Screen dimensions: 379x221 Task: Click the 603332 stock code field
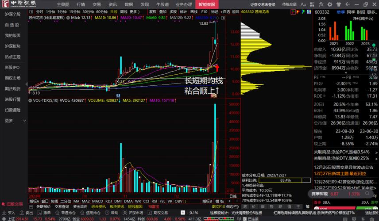[322, 12]
